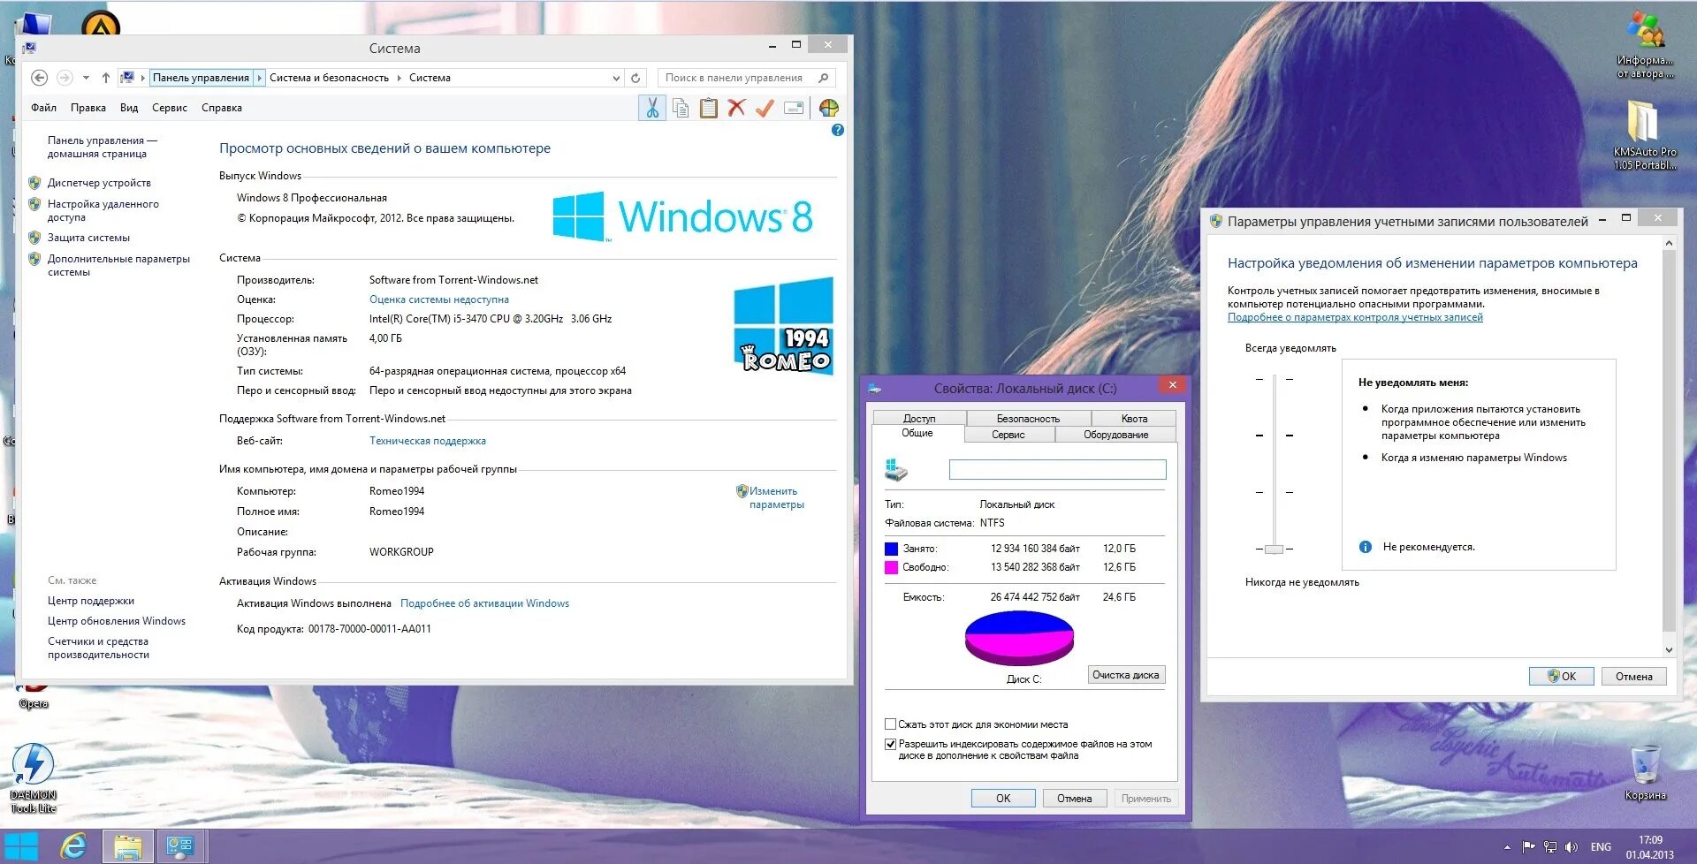Select the Общие tab in disk properties
1697x864 pixels.
tap(917, 434)
